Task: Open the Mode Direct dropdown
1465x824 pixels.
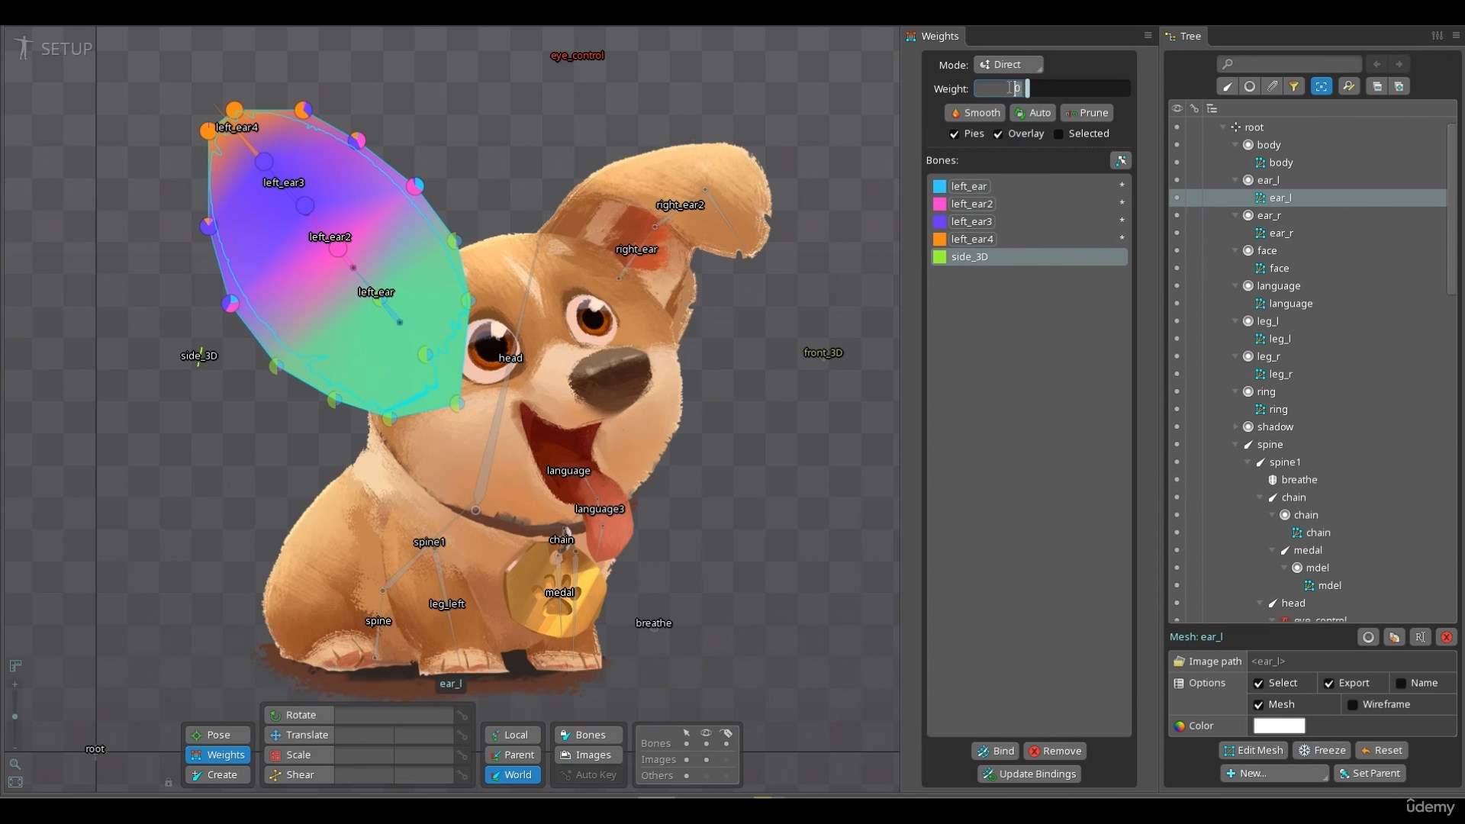Action: point(1008,65)
